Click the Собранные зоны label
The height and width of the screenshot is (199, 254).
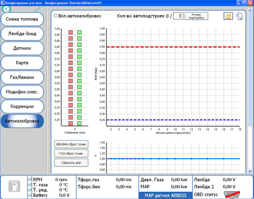pos(75,133)
